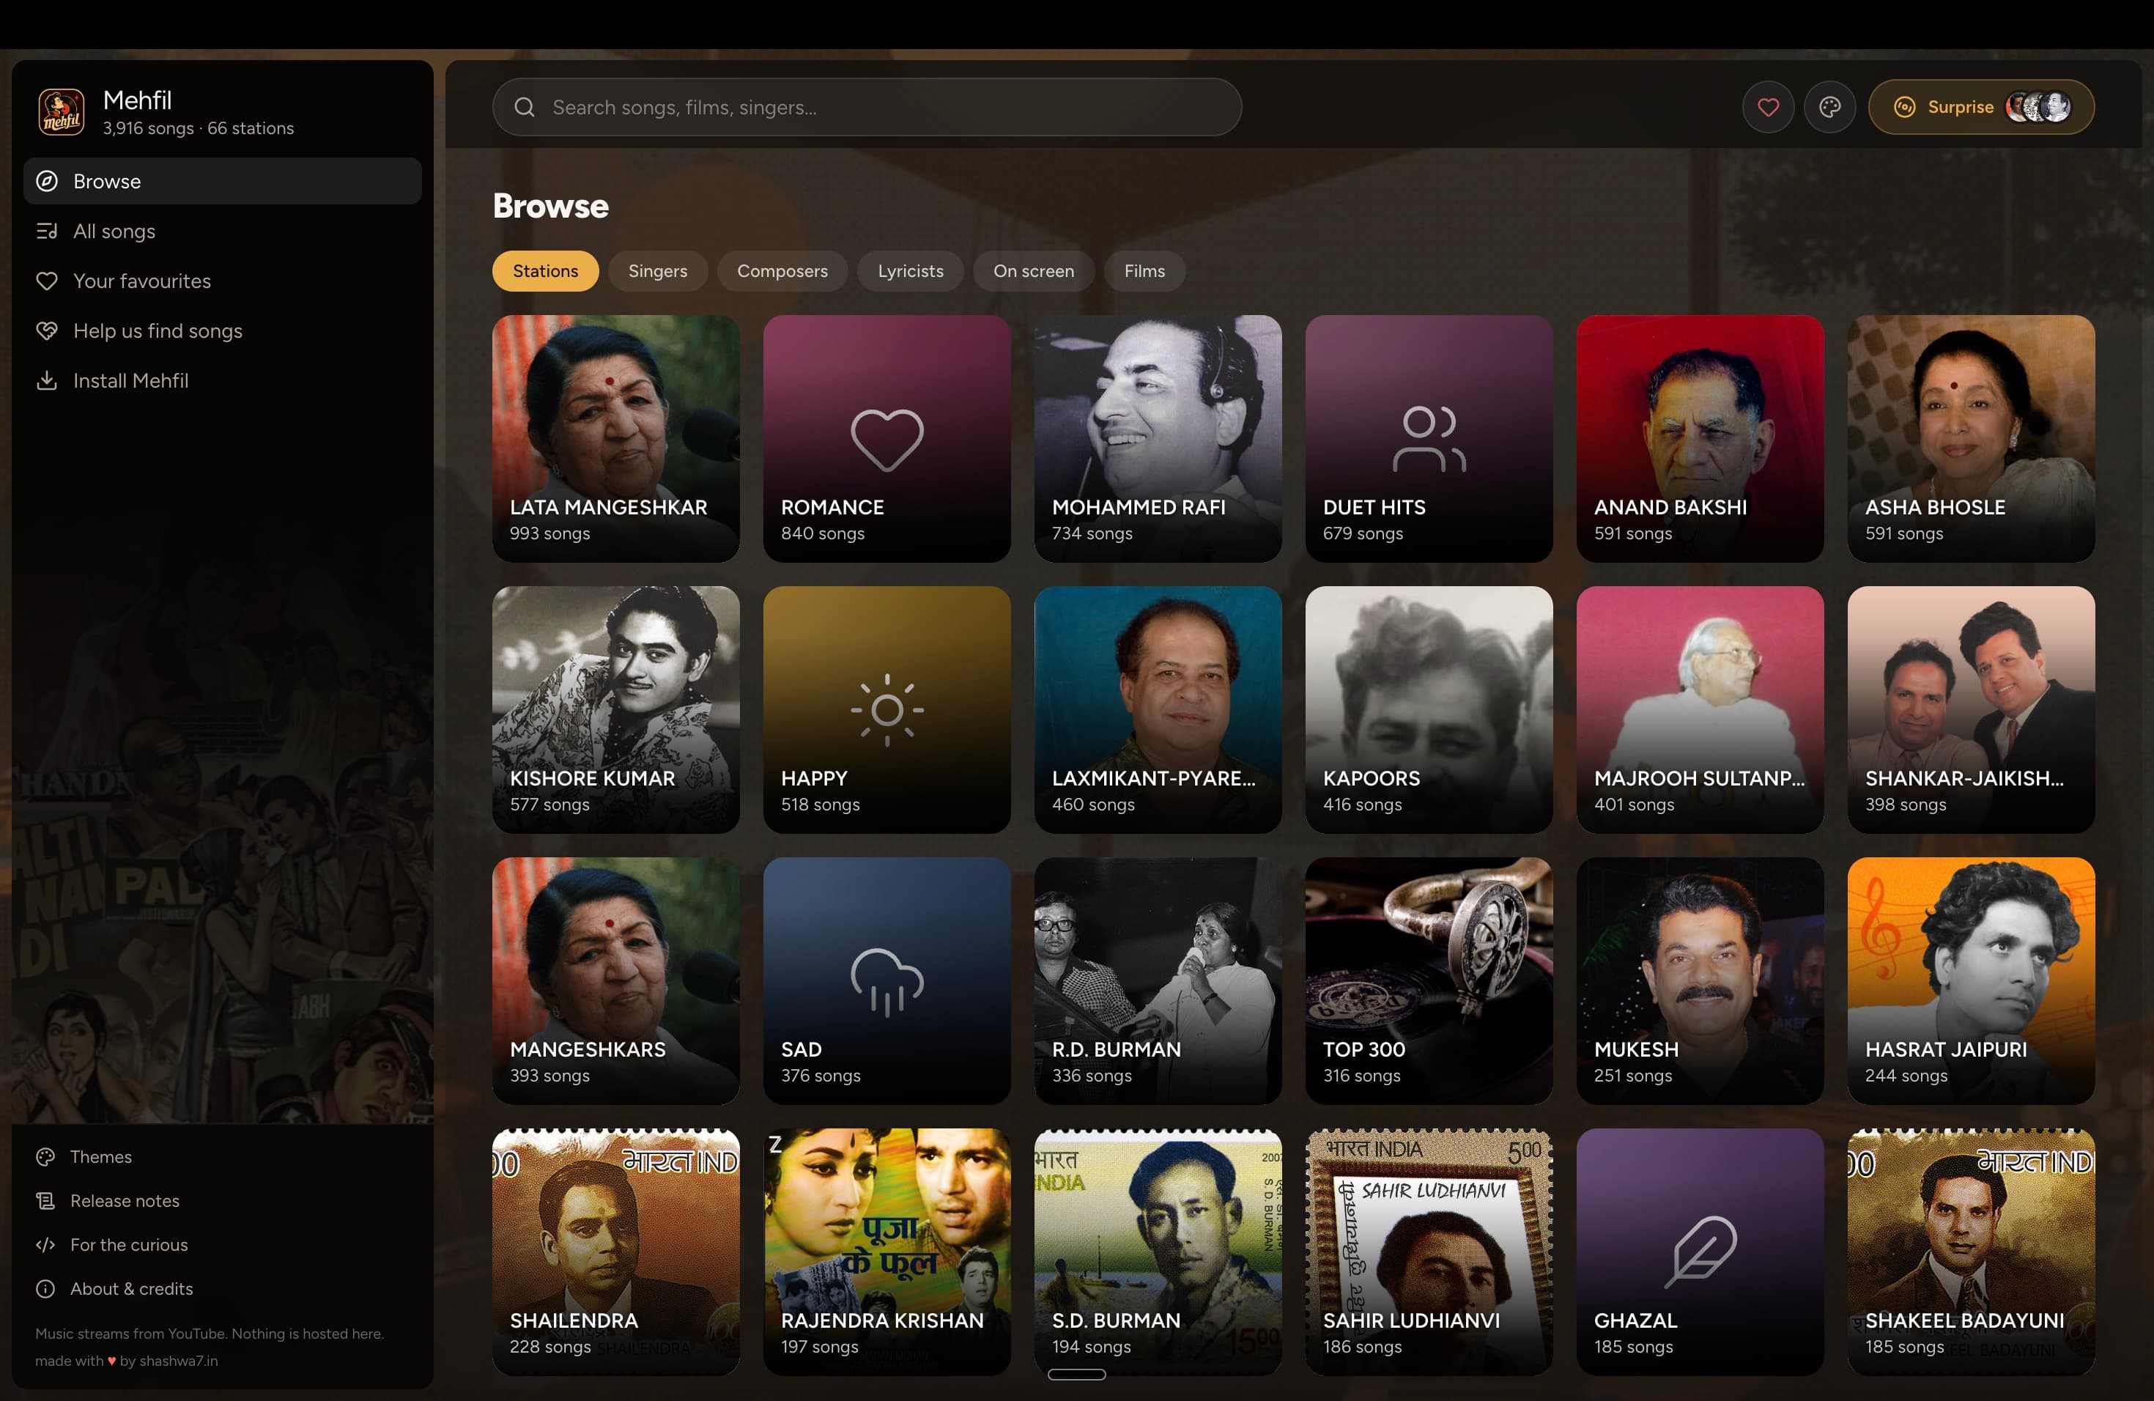
Task: Open the Lata Mangeshkar station
Action: click(x=615, y=439)
